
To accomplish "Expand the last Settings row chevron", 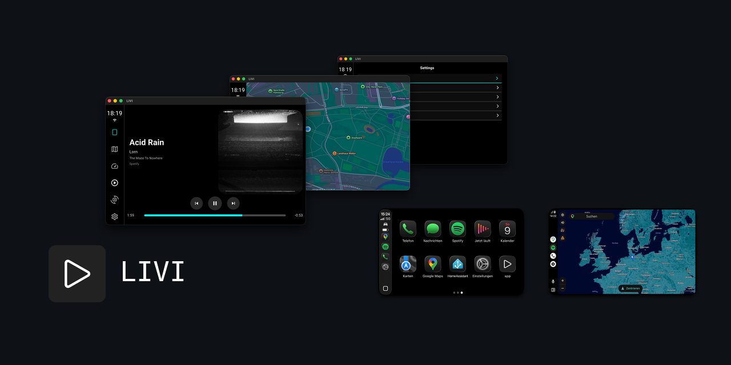I will (x=497, y=115).
